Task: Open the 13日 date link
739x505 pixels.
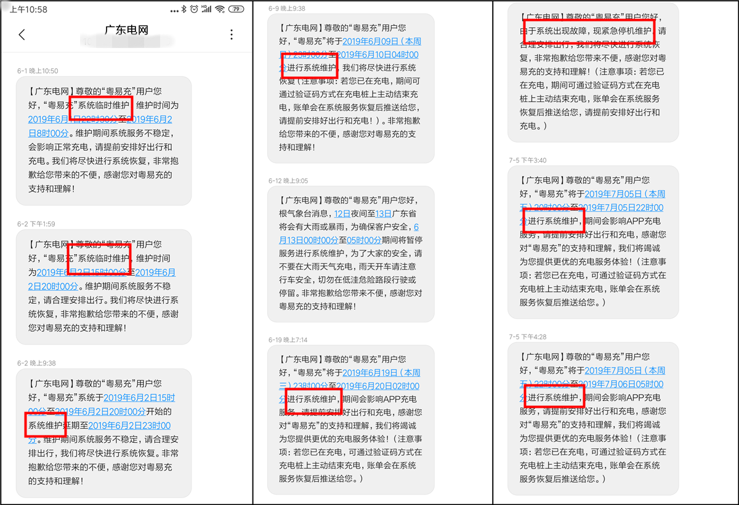Action: [383, 213]
